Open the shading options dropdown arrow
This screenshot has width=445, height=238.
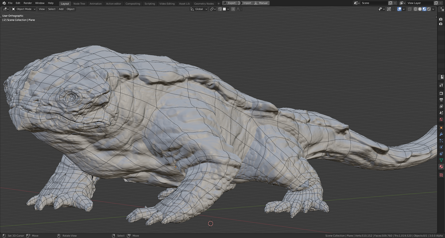click(x=433, y=9)
